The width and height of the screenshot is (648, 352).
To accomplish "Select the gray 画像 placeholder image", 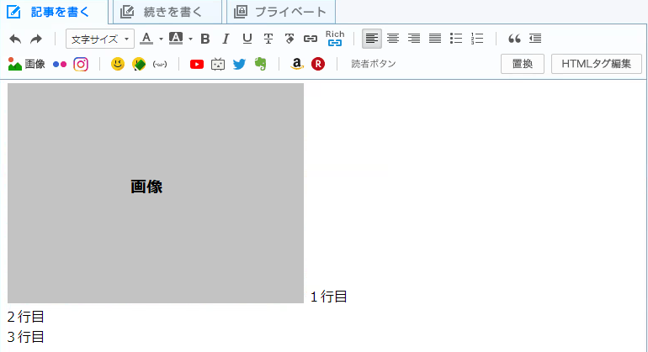I will 156,193.
